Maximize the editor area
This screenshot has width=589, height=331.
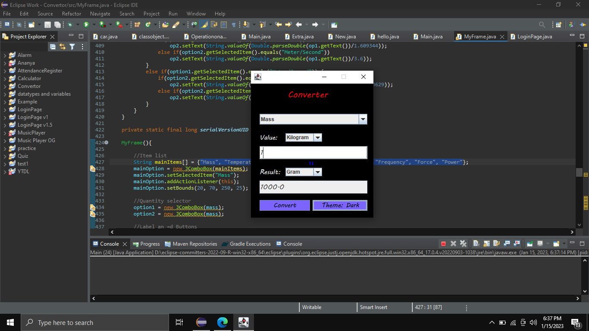coord(582,36)
